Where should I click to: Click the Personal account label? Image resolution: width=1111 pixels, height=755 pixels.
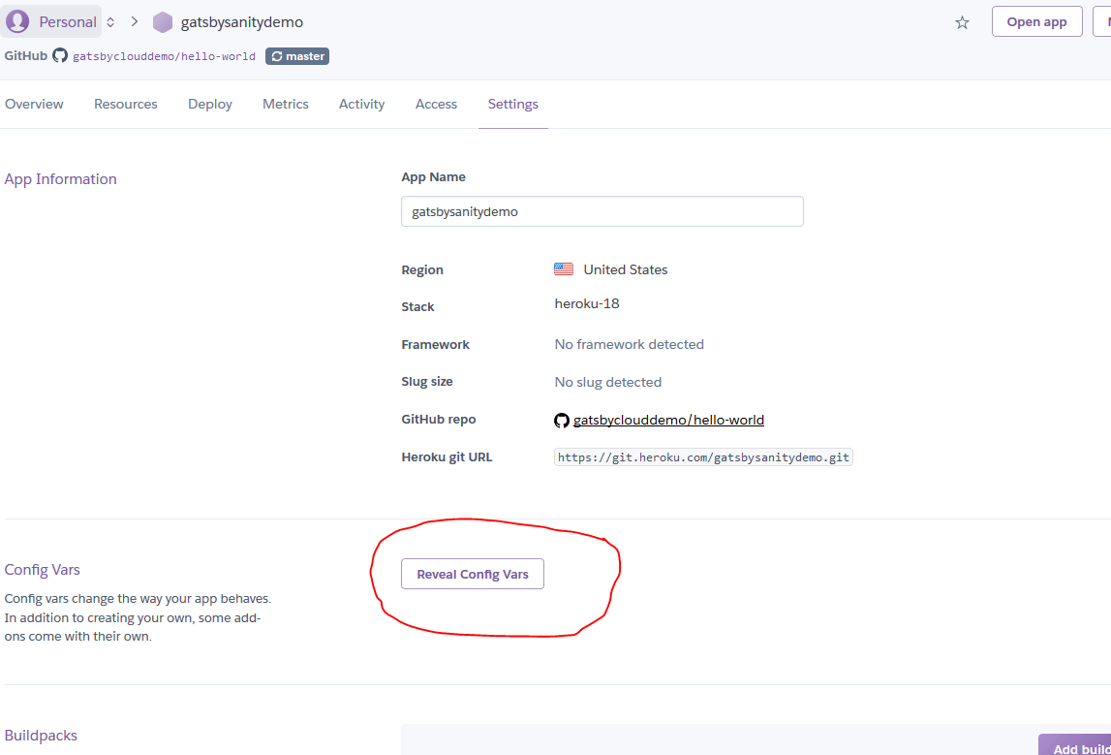click(x=67, y=22)
